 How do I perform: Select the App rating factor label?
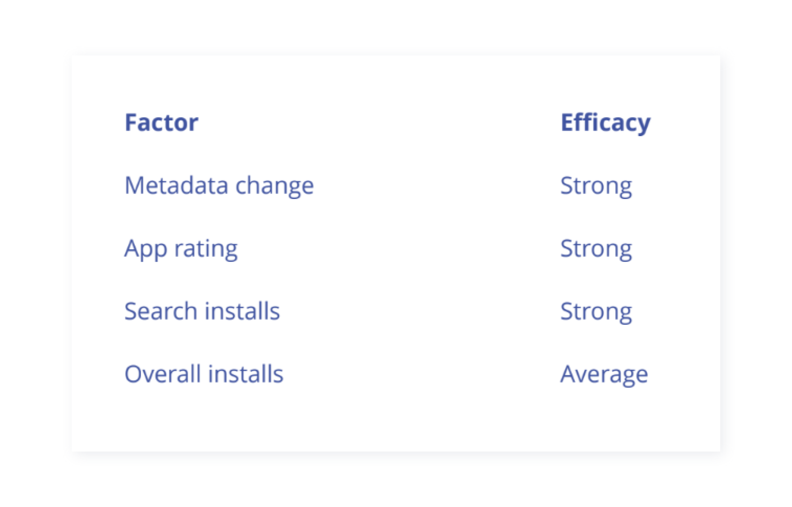[181, 249]
